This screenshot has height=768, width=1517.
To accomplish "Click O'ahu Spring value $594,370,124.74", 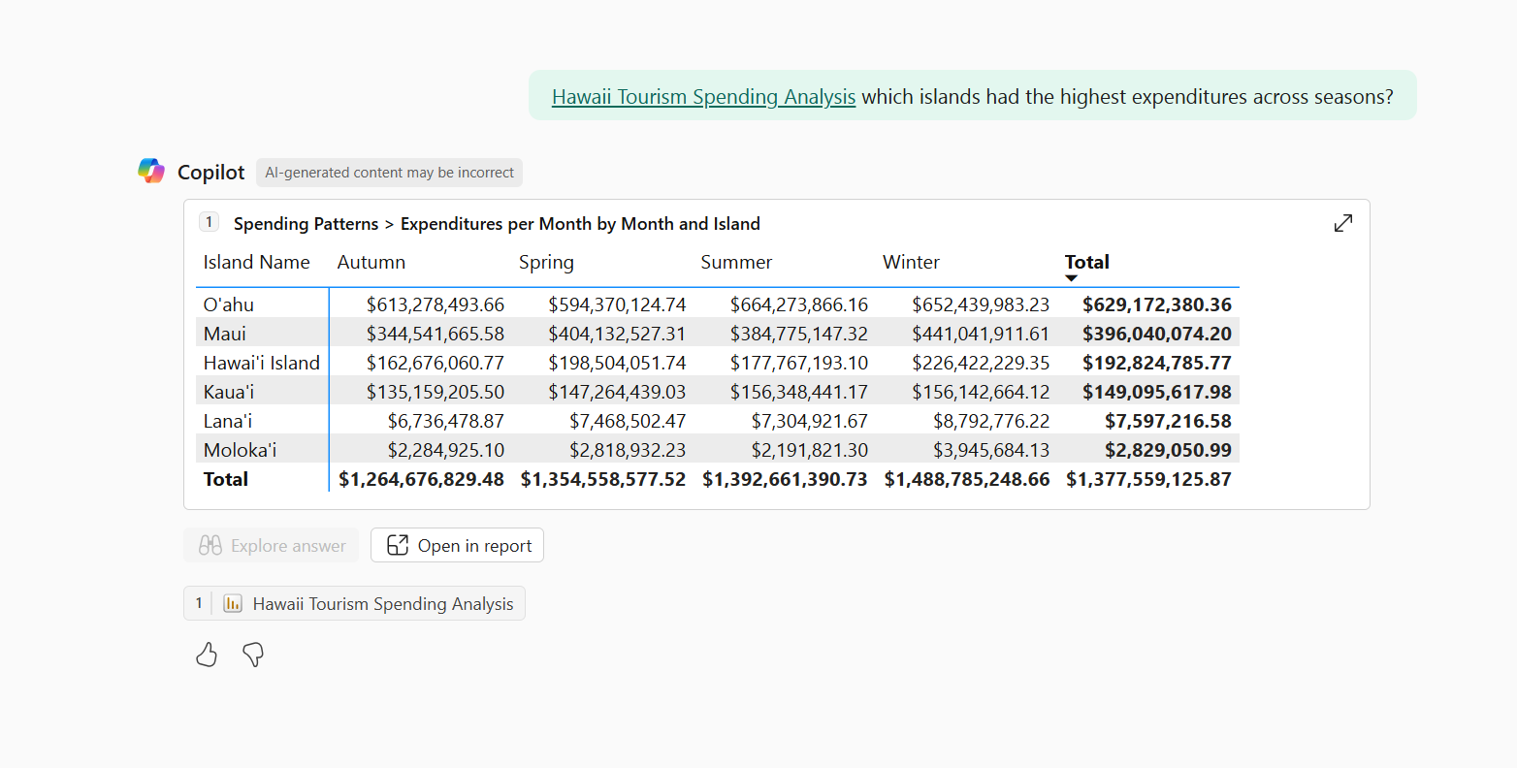I will click(617, 304).
